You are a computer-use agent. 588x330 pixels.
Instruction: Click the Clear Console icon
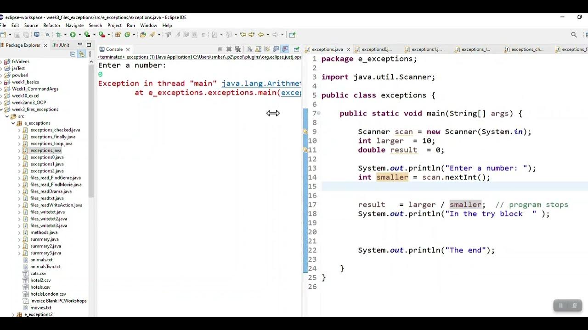click(249, 49)
